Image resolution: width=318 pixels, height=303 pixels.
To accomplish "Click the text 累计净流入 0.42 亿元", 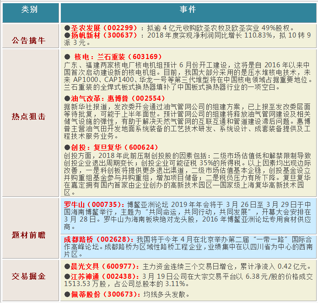I will point(273,266).
